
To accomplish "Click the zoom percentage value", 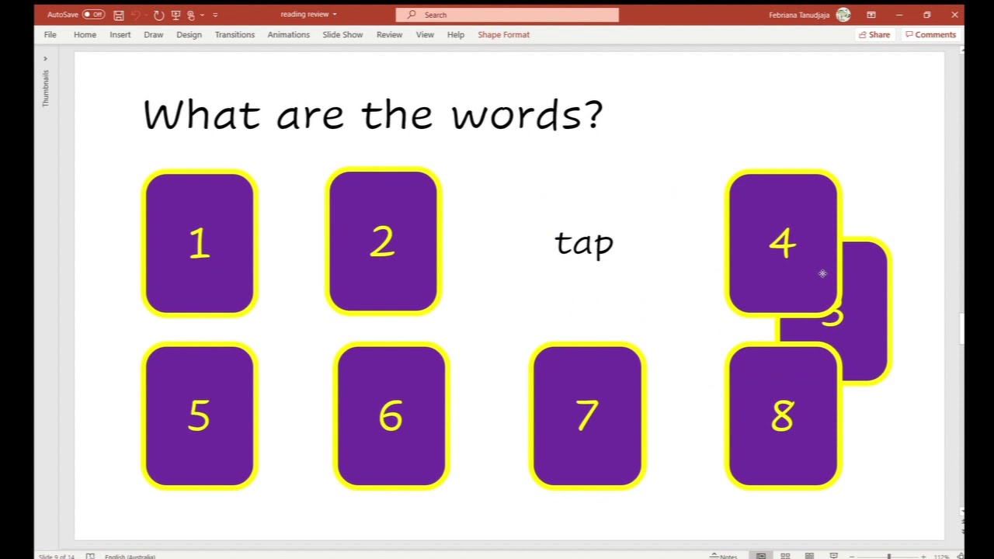I will [941, 556].
